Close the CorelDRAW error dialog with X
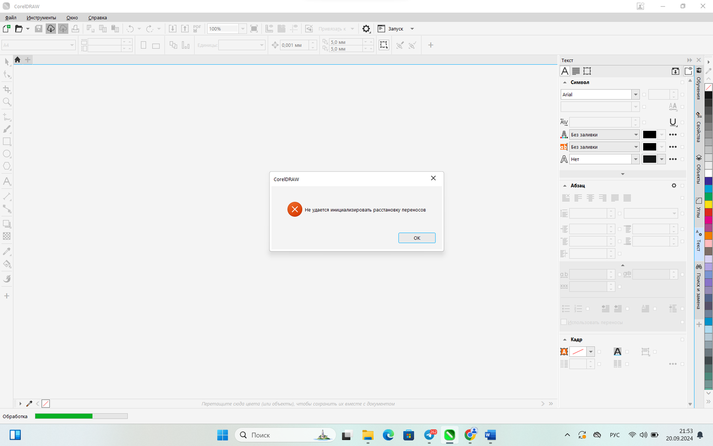 [433, 178]
